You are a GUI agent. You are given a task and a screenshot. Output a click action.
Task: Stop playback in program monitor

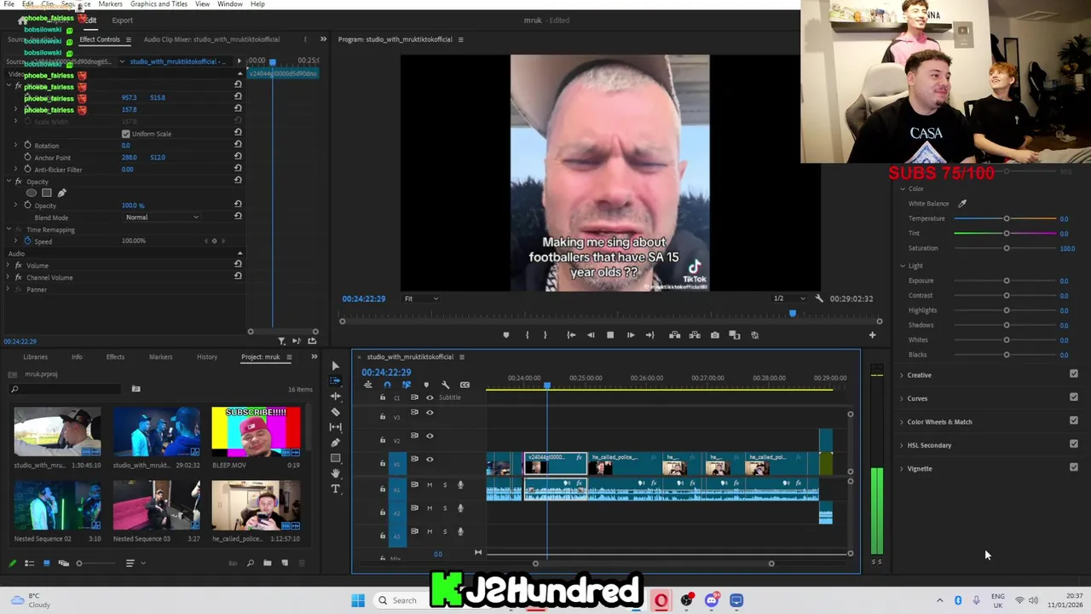[x=610, y=335]
